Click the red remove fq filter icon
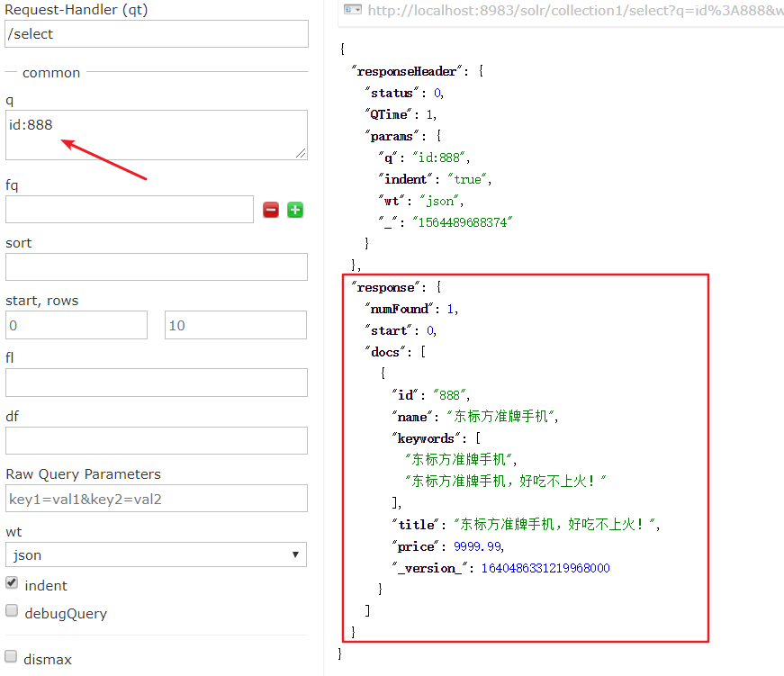 pyautogui.click(x=271, y=210)
